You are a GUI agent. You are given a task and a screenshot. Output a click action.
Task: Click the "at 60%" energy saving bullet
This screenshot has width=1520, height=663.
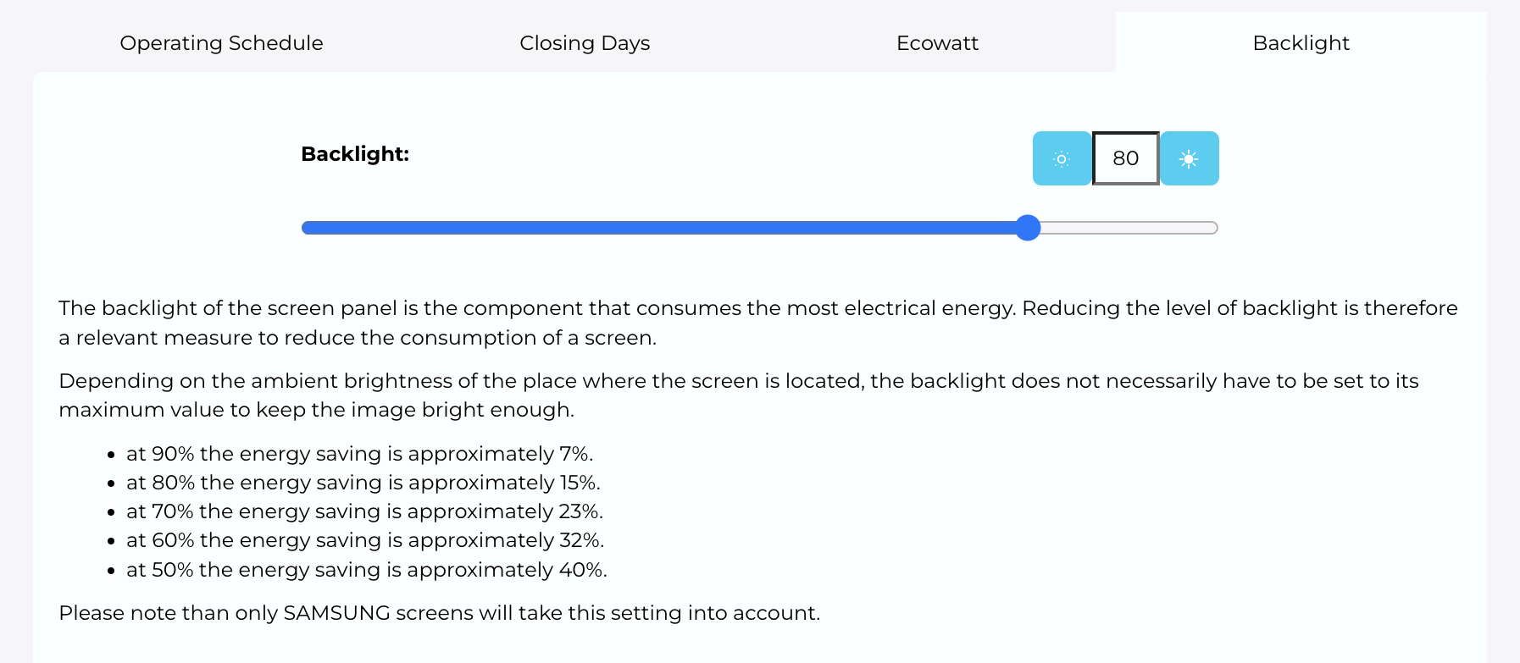pos(365,540)
